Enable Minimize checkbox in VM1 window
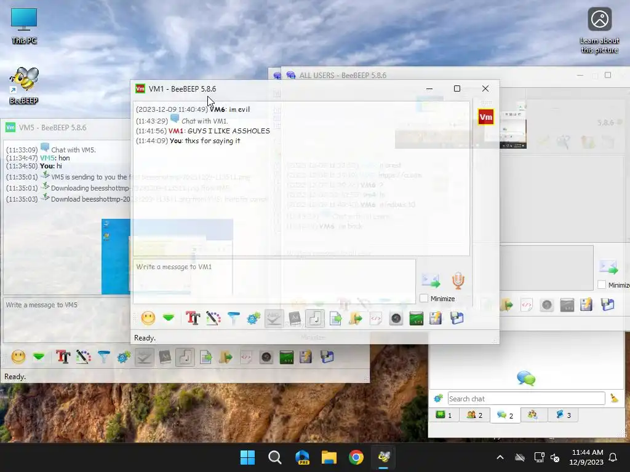This screenshot has width=630, height=472. [424, 298]
